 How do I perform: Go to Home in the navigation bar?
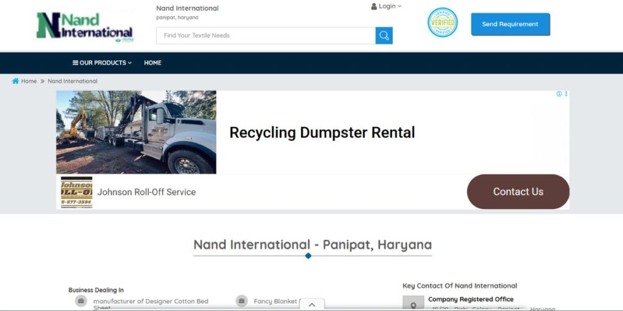[x=153, y=63]
